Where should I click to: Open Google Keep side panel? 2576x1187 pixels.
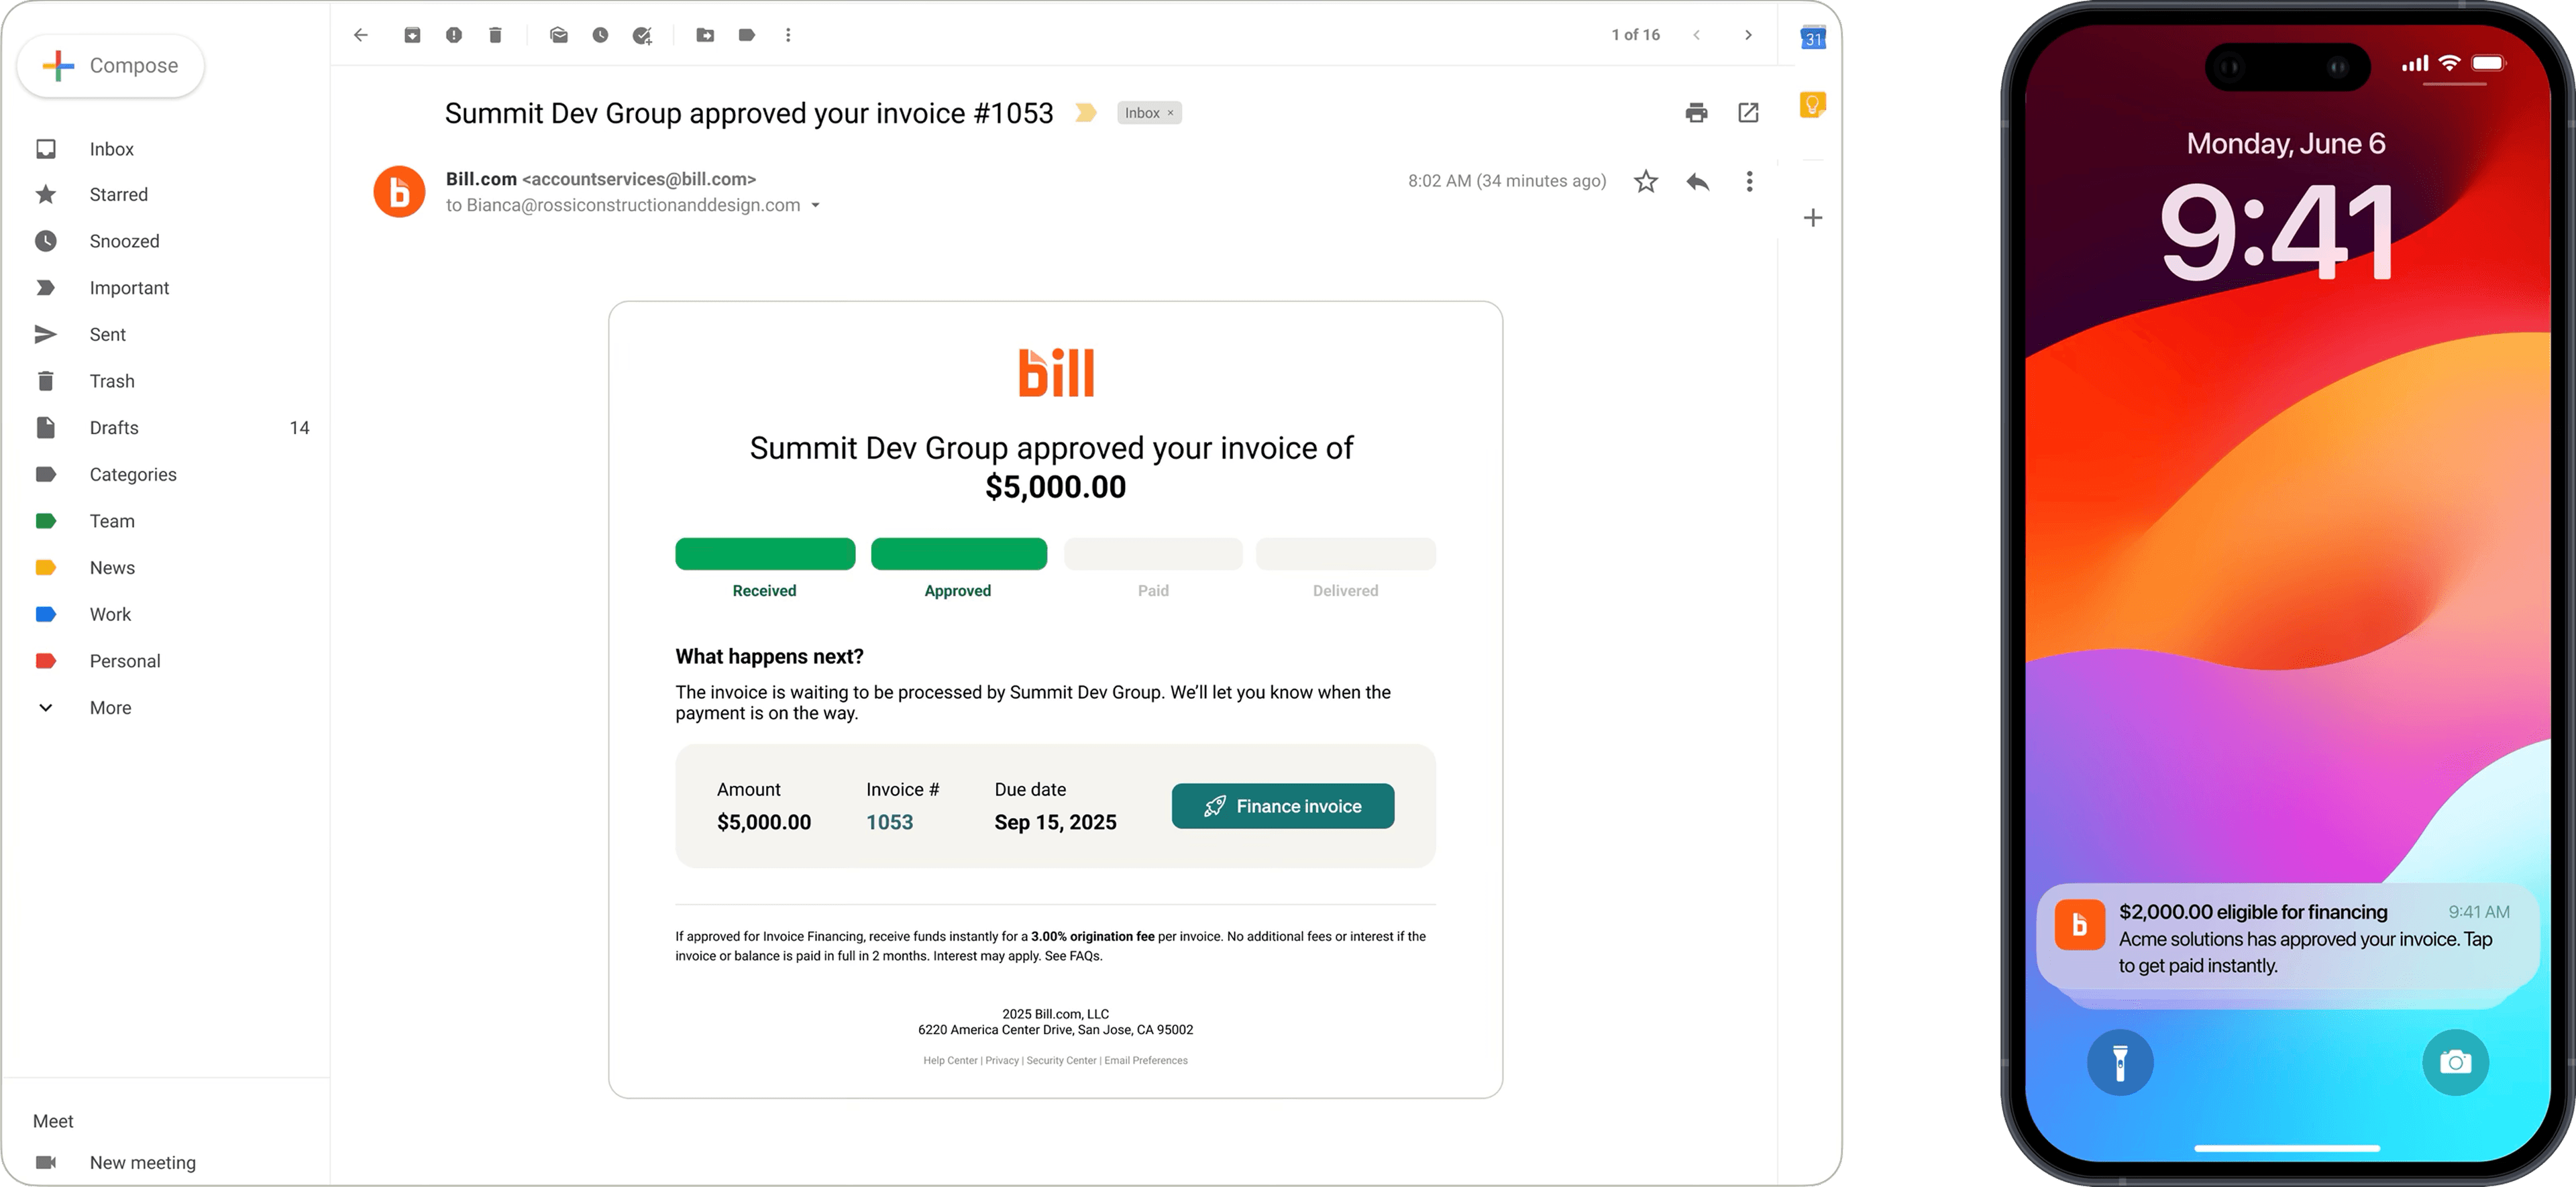click(1813, 105)
